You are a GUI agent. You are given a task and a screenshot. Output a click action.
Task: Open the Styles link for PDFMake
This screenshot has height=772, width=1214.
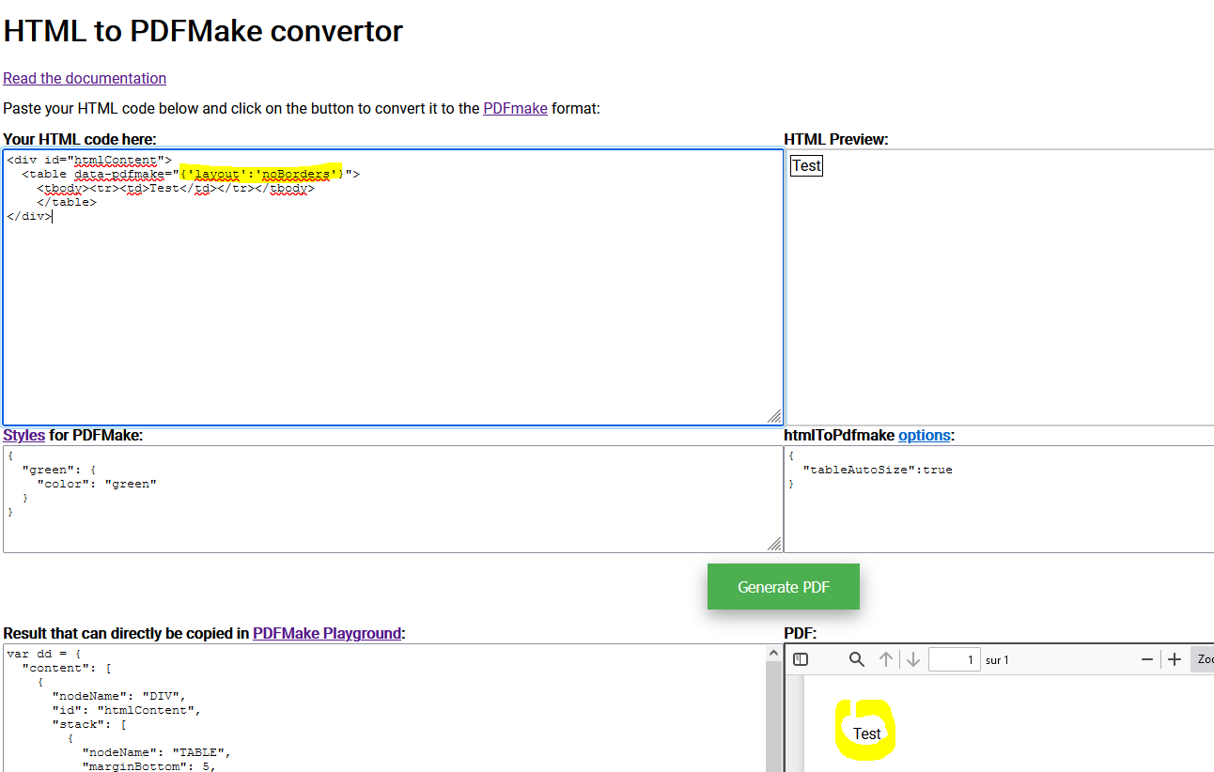point(23,435)
